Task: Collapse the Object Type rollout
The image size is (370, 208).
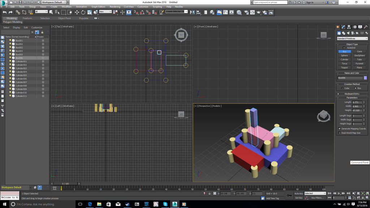Action: tap(352, 44)
